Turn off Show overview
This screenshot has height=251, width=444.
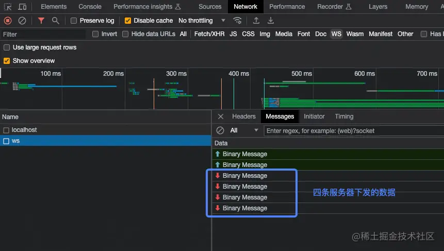(7, 60)
